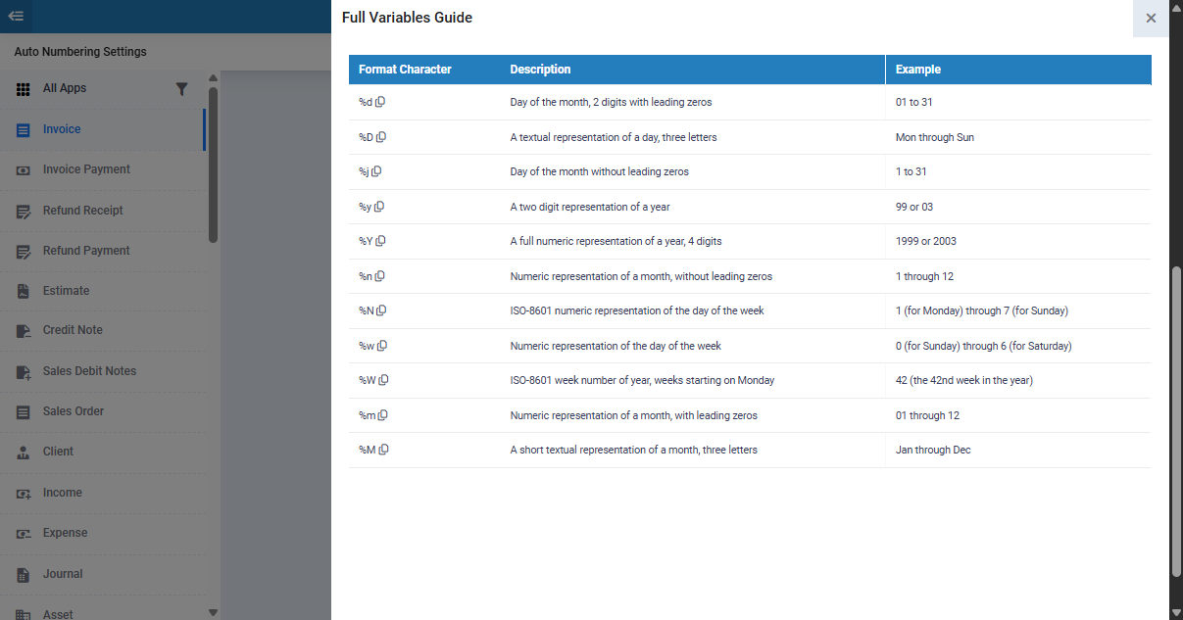Copy the %Y four-digit year variable
Viewport: 1183px width, 620px height.
tap(381, 241)
